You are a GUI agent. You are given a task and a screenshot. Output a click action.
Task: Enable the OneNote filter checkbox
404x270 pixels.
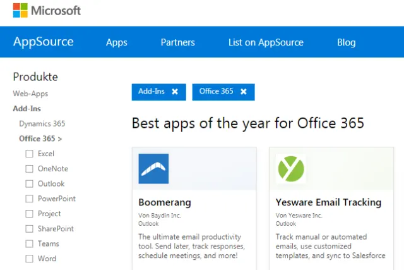click(29, 169)
